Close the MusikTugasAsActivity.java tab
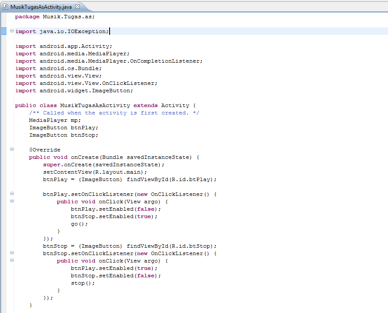Viewport: 388px width, 313px height. point(77,7)
